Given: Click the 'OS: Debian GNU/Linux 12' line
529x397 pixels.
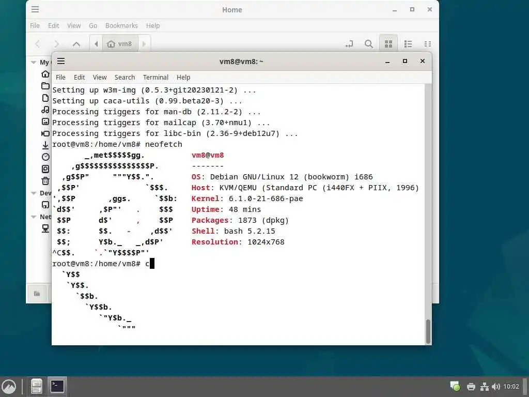Looking at the screenshot, I should (x=282, y=177).
